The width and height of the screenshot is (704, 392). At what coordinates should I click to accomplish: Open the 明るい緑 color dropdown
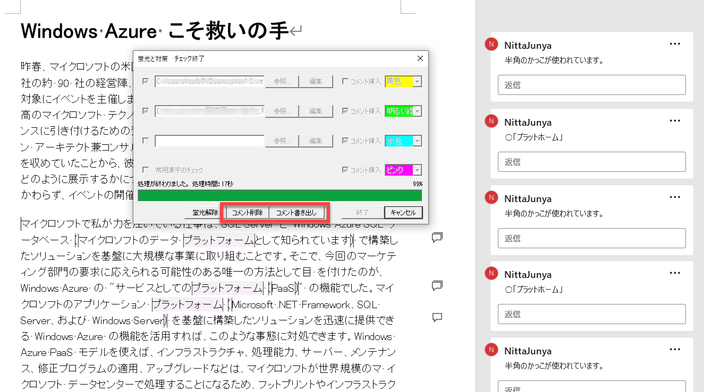click(x=417, y=111)
